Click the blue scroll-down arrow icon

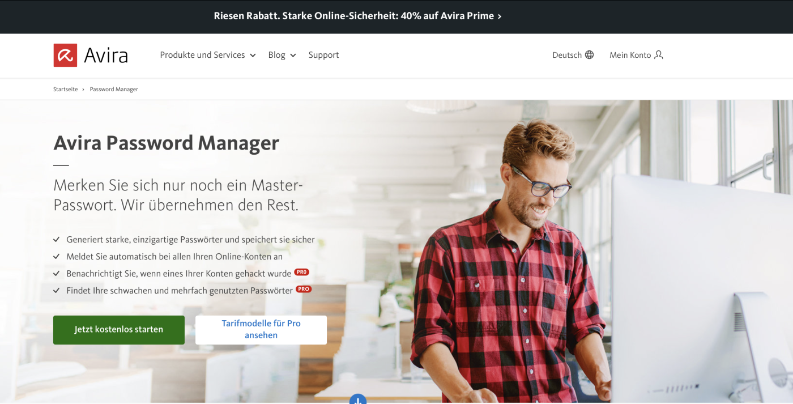click(x=357, y=400)
